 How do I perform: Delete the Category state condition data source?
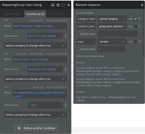click(66, 105)
